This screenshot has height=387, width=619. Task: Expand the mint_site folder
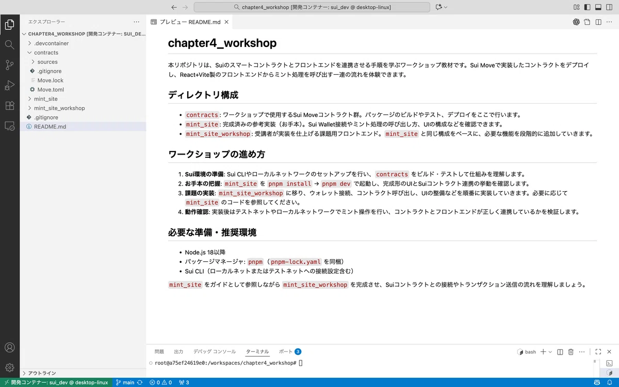(83, 99)
